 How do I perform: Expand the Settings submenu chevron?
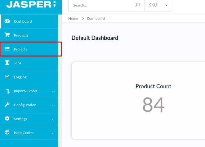click(53, 119)
